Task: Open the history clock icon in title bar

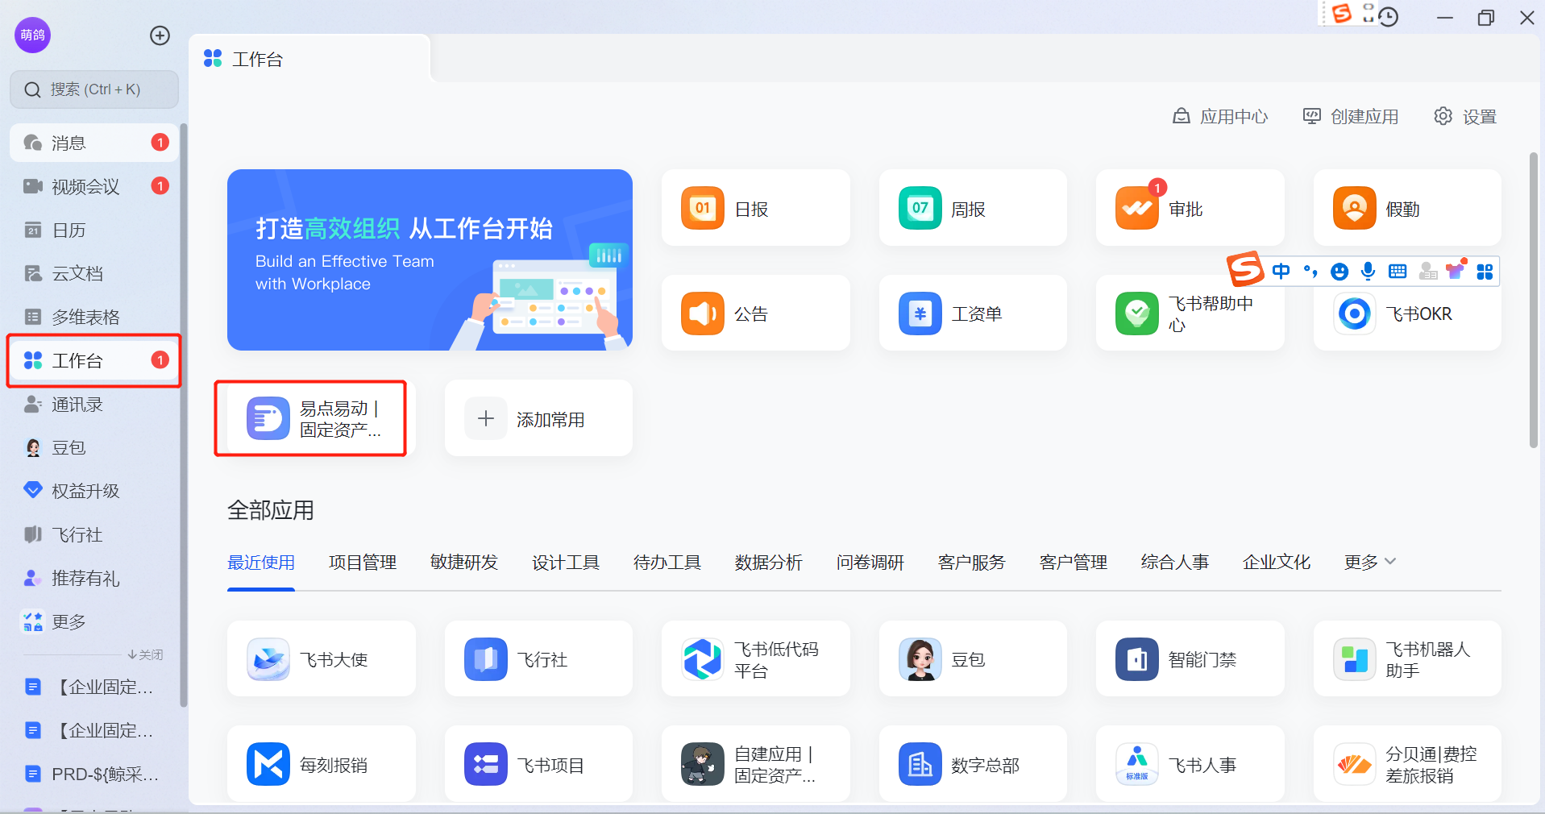Action: (1388, 16)
